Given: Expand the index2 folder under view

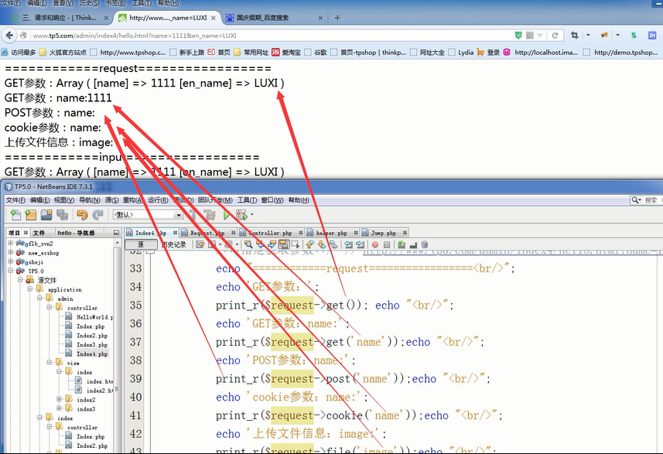Looking at the screenshot, I should [60, 399].
